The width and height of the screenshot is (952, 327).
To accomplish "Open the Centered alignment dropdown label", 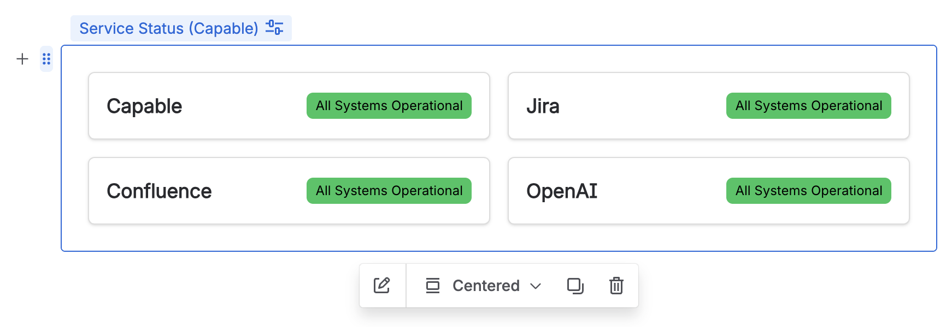I will (x=486, y=286).
